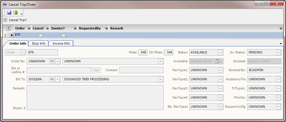
Task: Tick Invoice? checkbox for order 879
Action: [63, 35]
